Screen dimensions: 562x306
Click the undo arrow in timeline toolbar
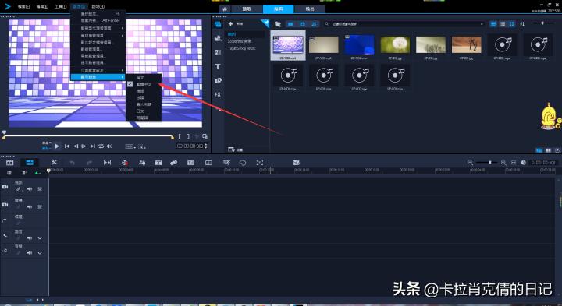click(72, 163)
